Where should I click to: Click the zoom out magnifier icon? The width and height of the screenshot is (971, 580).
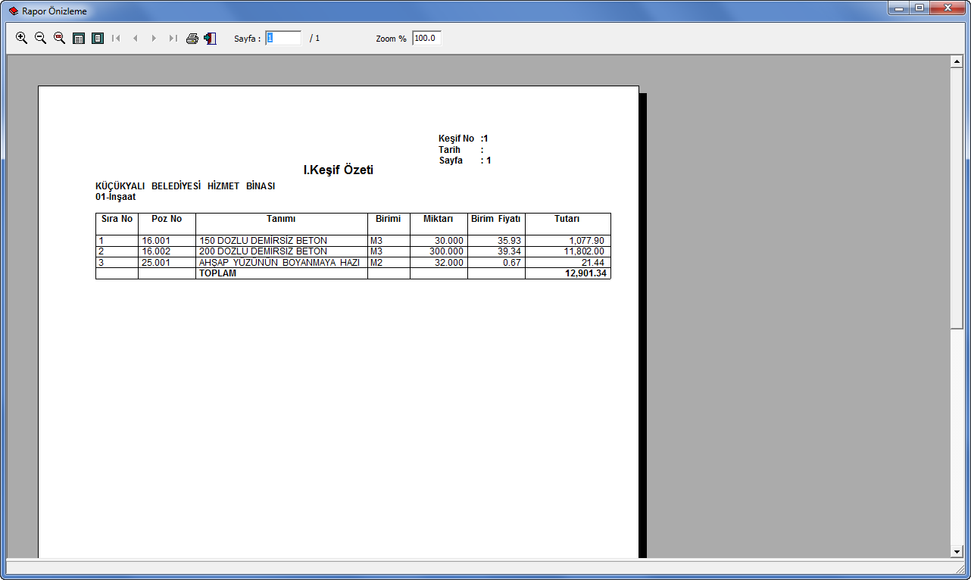[41, 38]
